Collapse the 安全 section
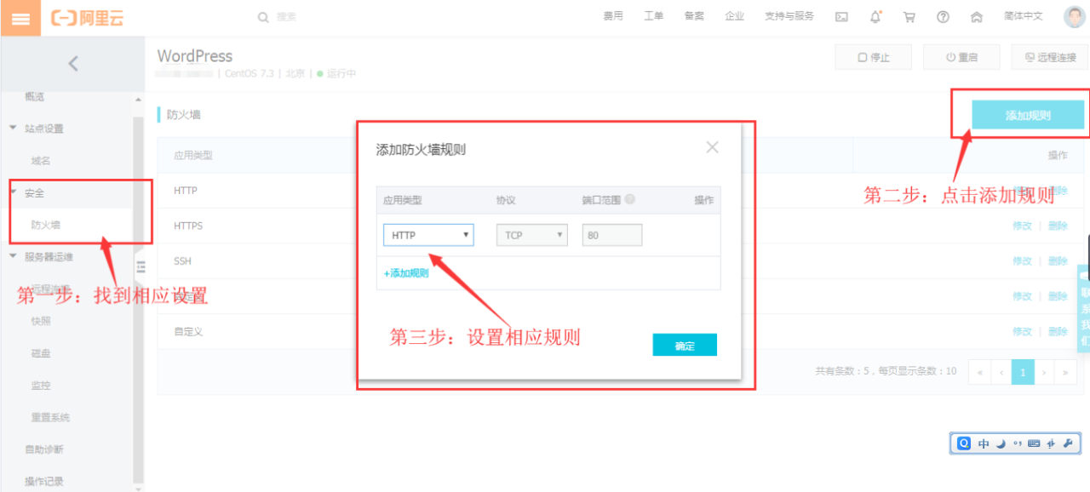The height and width of the screenshot is (492, 1090). click(x=14, y=193)
